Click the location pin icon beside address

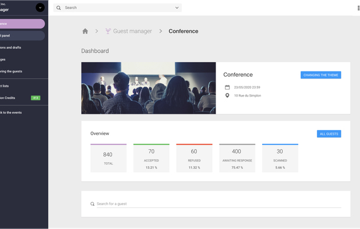[227, 95]
